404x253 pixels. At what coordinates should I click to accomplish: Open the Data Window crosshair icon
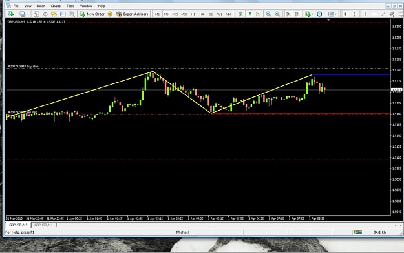[x=45, y=14]
